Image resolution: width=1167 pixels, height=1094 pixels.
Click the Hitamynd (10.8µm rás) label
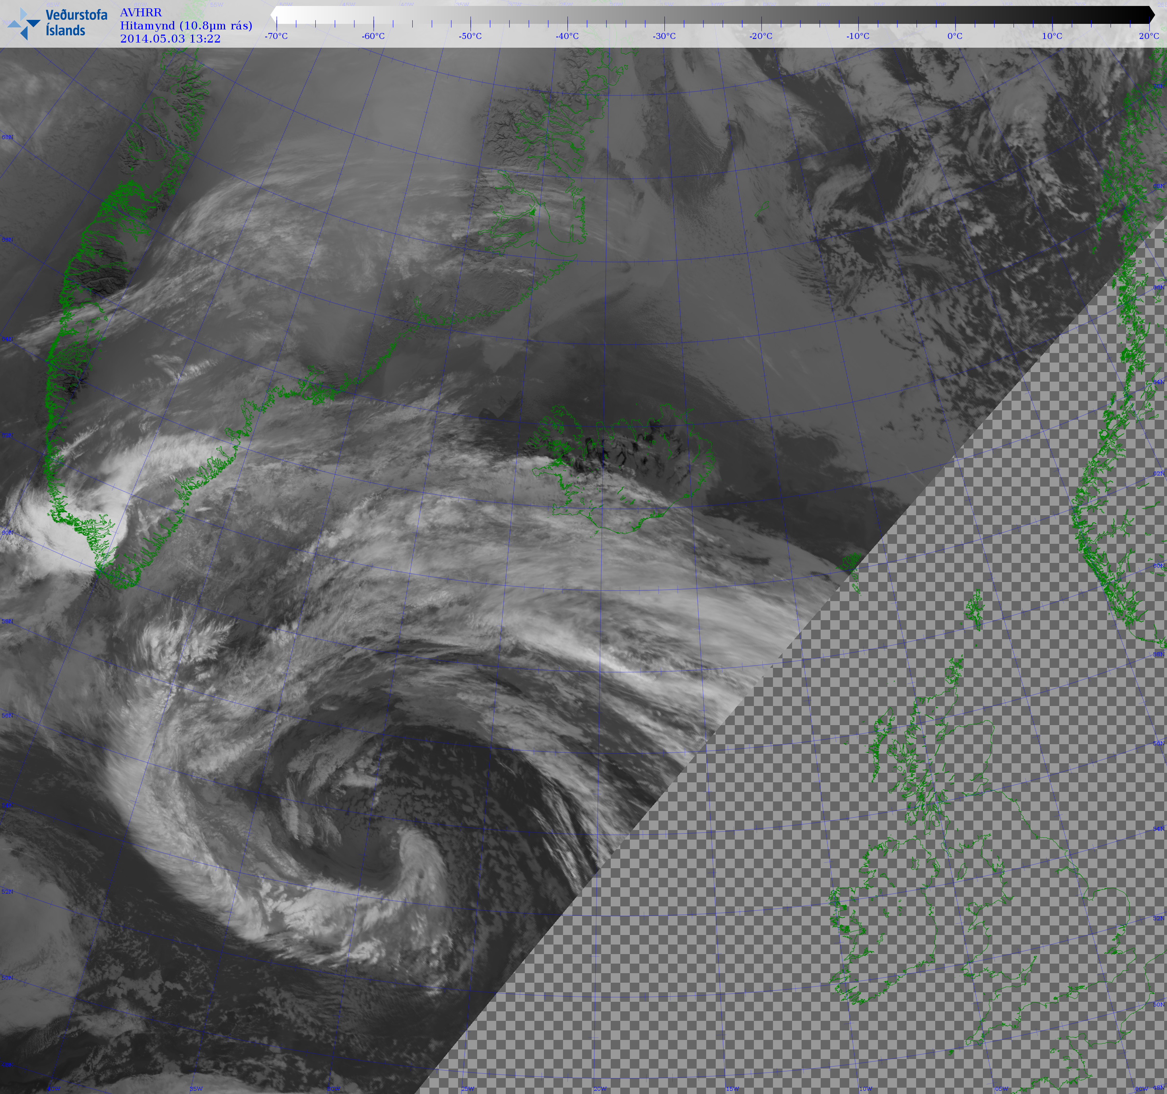pos(186,25)
